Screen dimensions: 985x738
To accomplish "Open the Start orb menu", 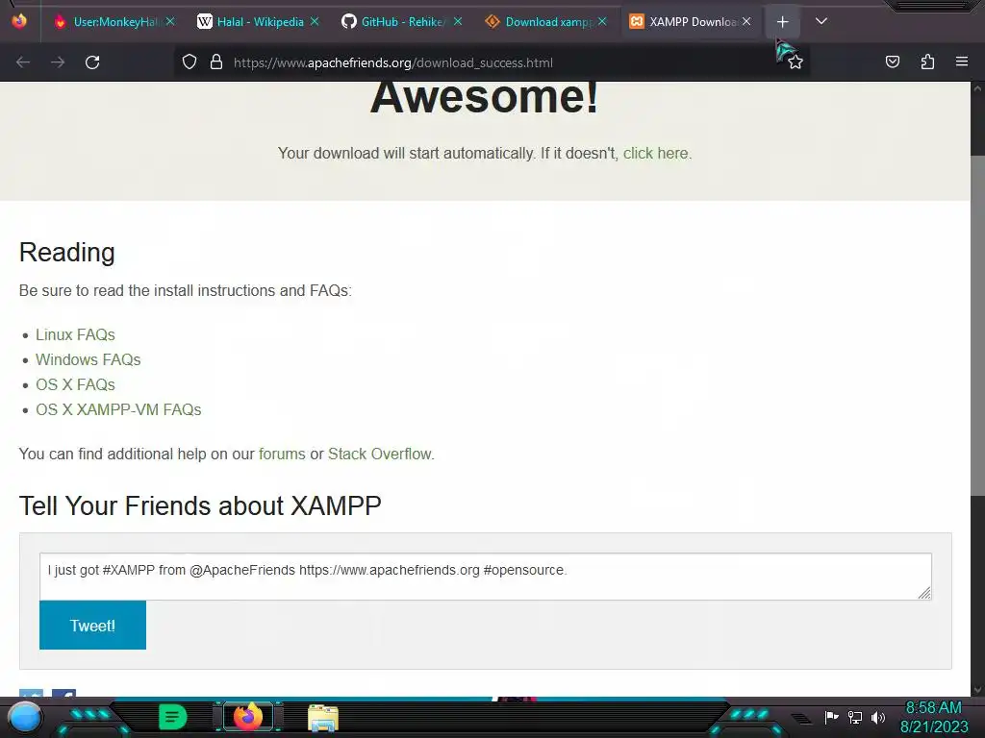I will [24, 717].
